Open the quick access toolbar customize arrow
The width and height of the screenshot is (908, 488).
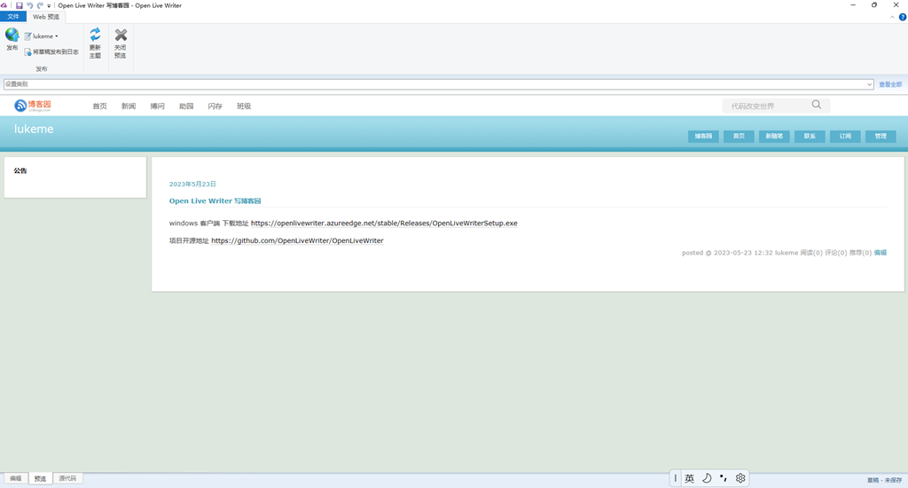50,6
